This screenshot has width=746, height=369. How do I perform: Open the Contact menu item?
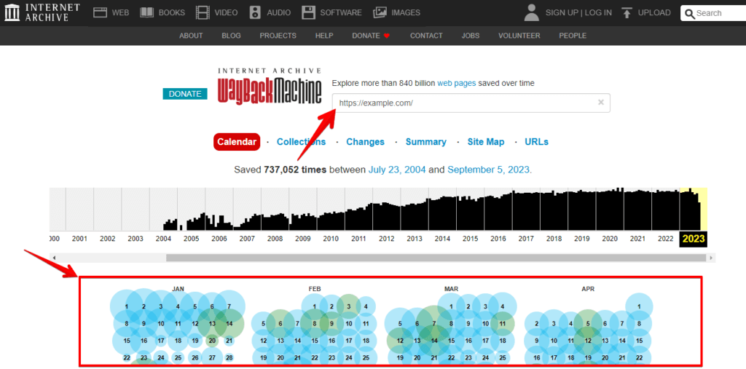point(426,36)
